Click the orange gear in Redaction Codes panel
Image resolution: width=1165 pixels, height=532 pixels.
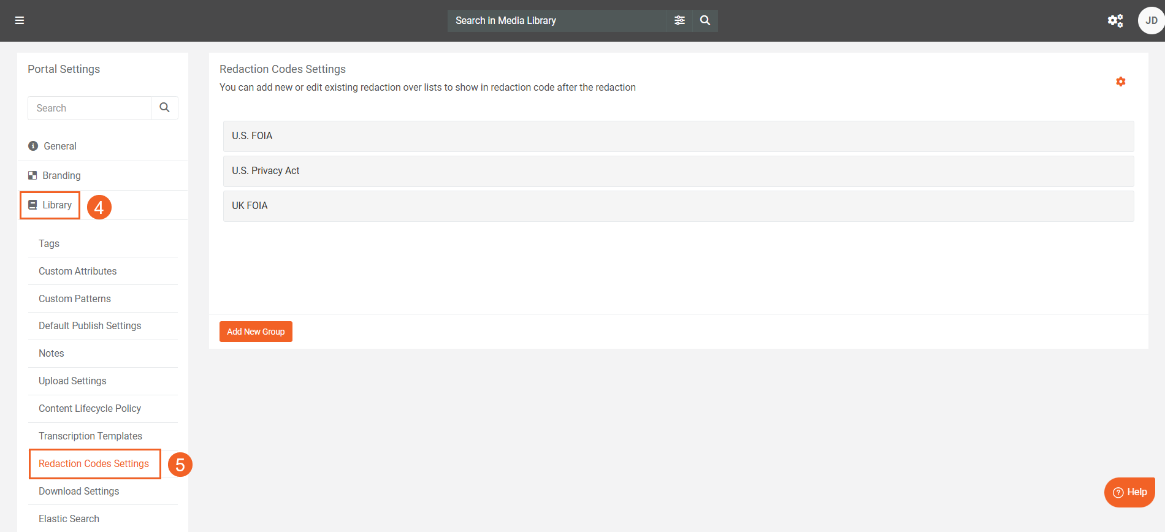(1120, 82)
